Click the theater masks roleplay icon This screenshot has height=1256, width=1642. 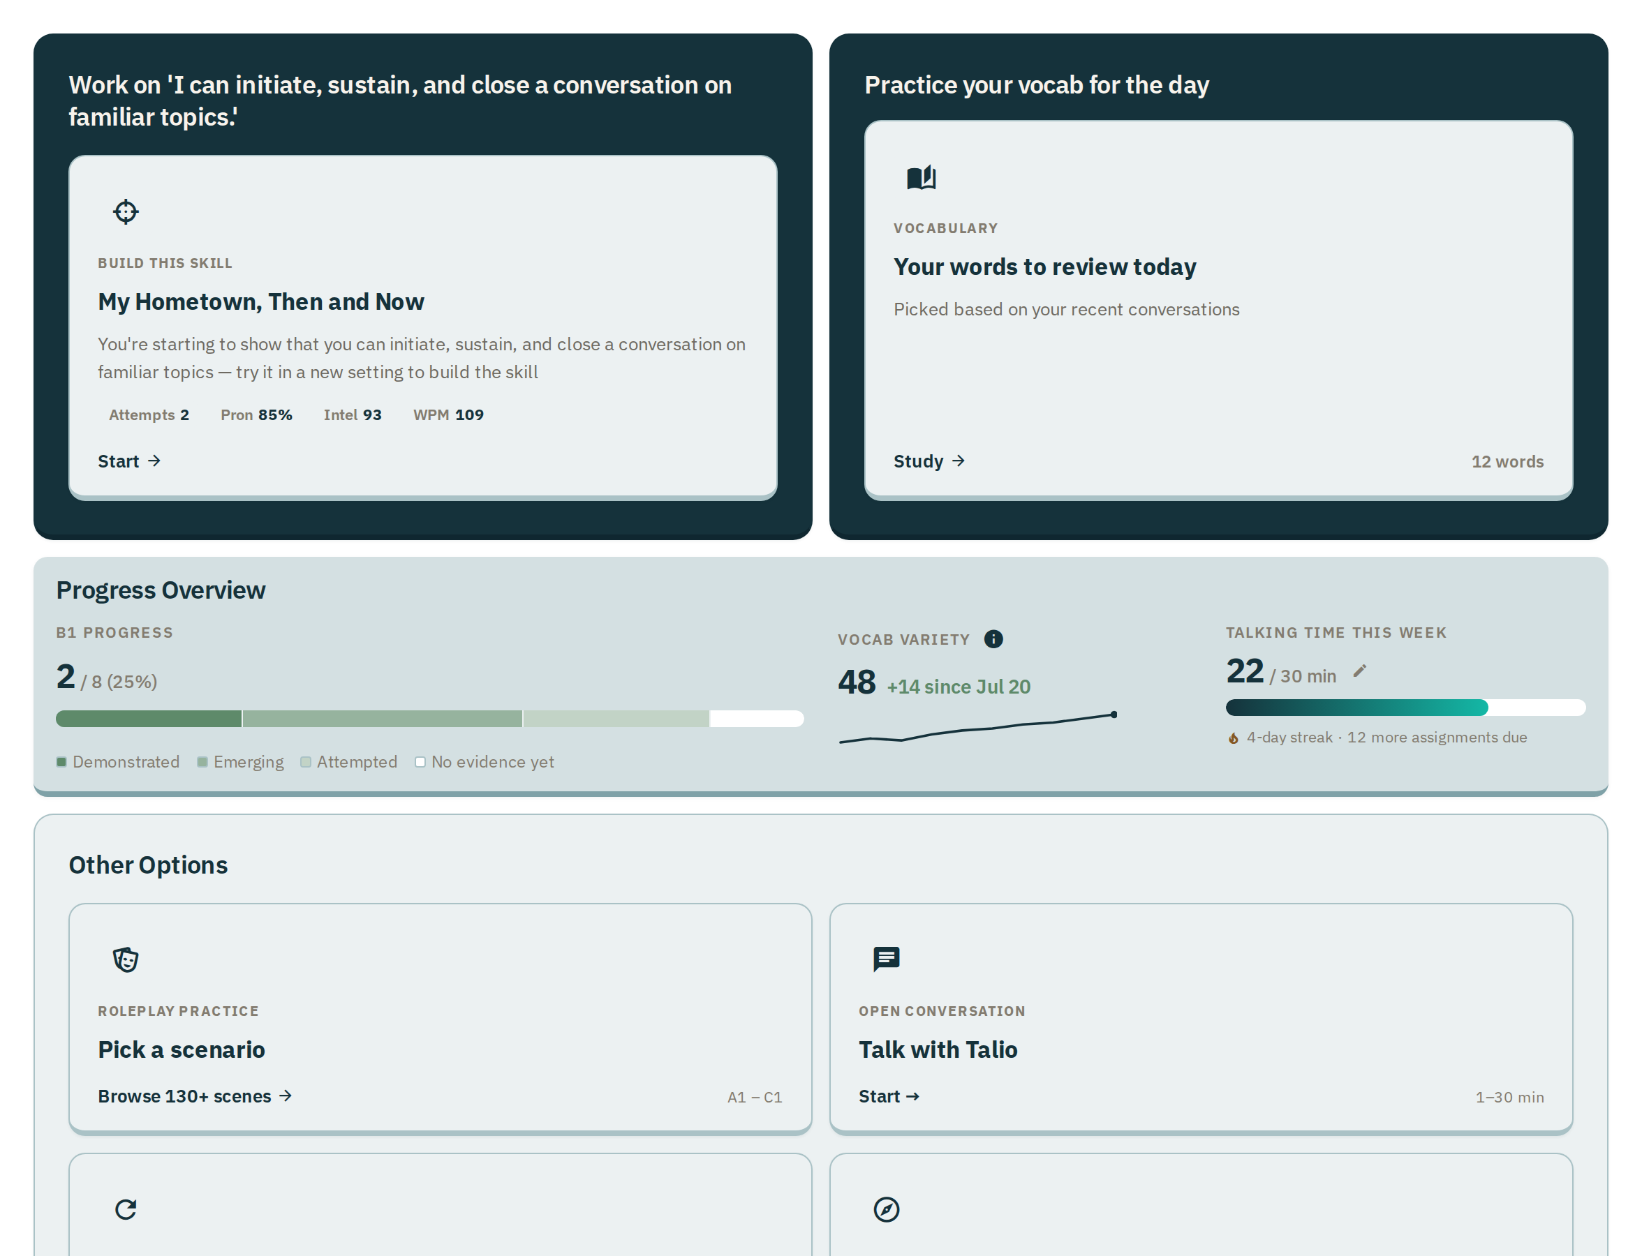click(x=126, y=959)
